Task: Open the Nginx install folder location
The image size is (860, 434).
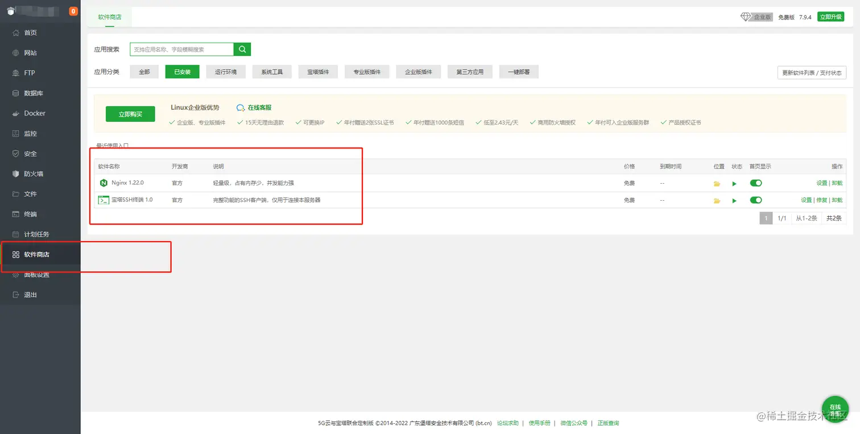Action: point(717,184)
